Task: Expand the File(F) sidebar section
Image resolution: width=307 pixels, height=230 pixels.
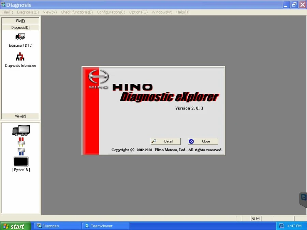Action: tap(20, 21)
